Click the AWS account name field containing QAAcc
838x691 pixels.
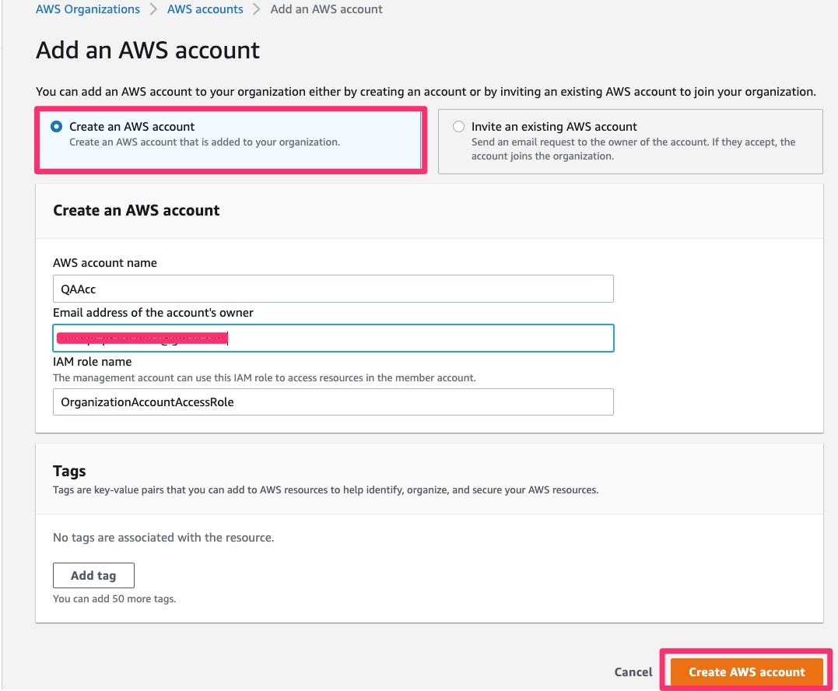click(x=333, y=289)
